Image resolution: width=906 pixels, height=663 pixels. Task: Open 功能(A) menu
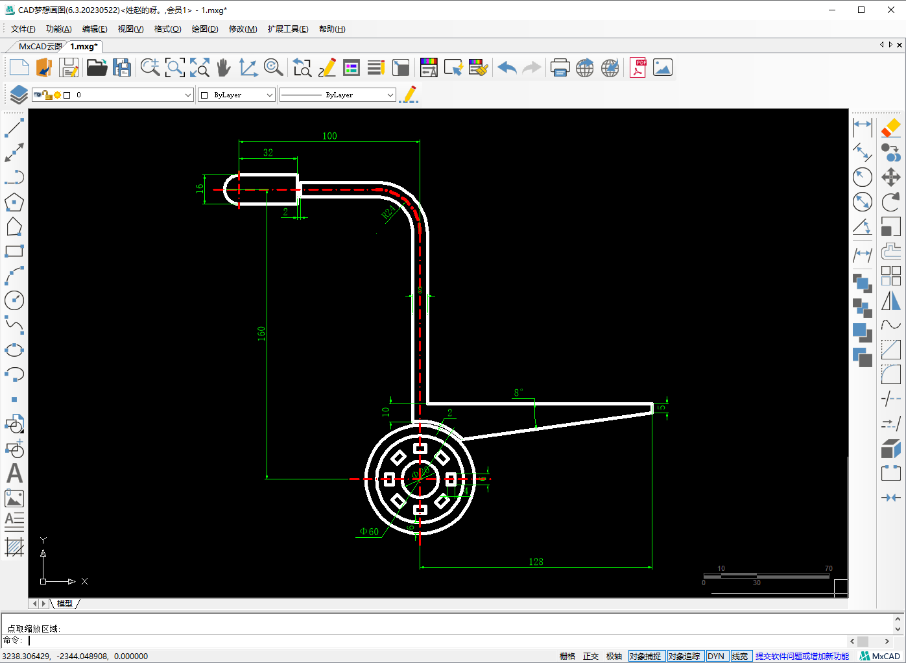(x=58, y=29)
